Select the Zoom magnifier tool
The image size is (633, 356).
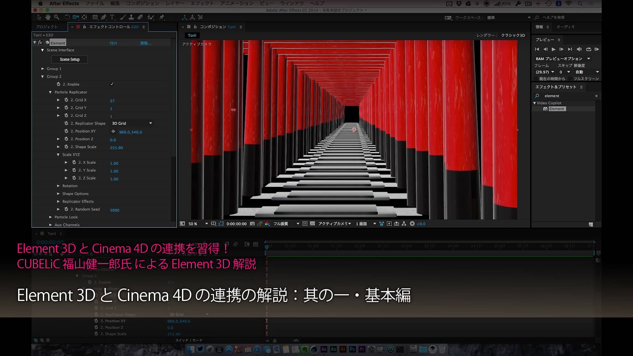pyautogui.click(x=57, y=17)
